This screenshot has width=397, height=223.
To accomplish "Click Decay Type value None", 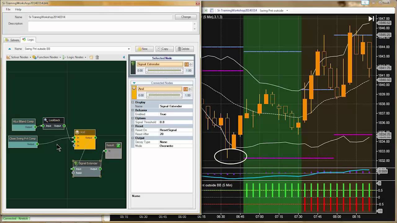I will click(176, 142).
